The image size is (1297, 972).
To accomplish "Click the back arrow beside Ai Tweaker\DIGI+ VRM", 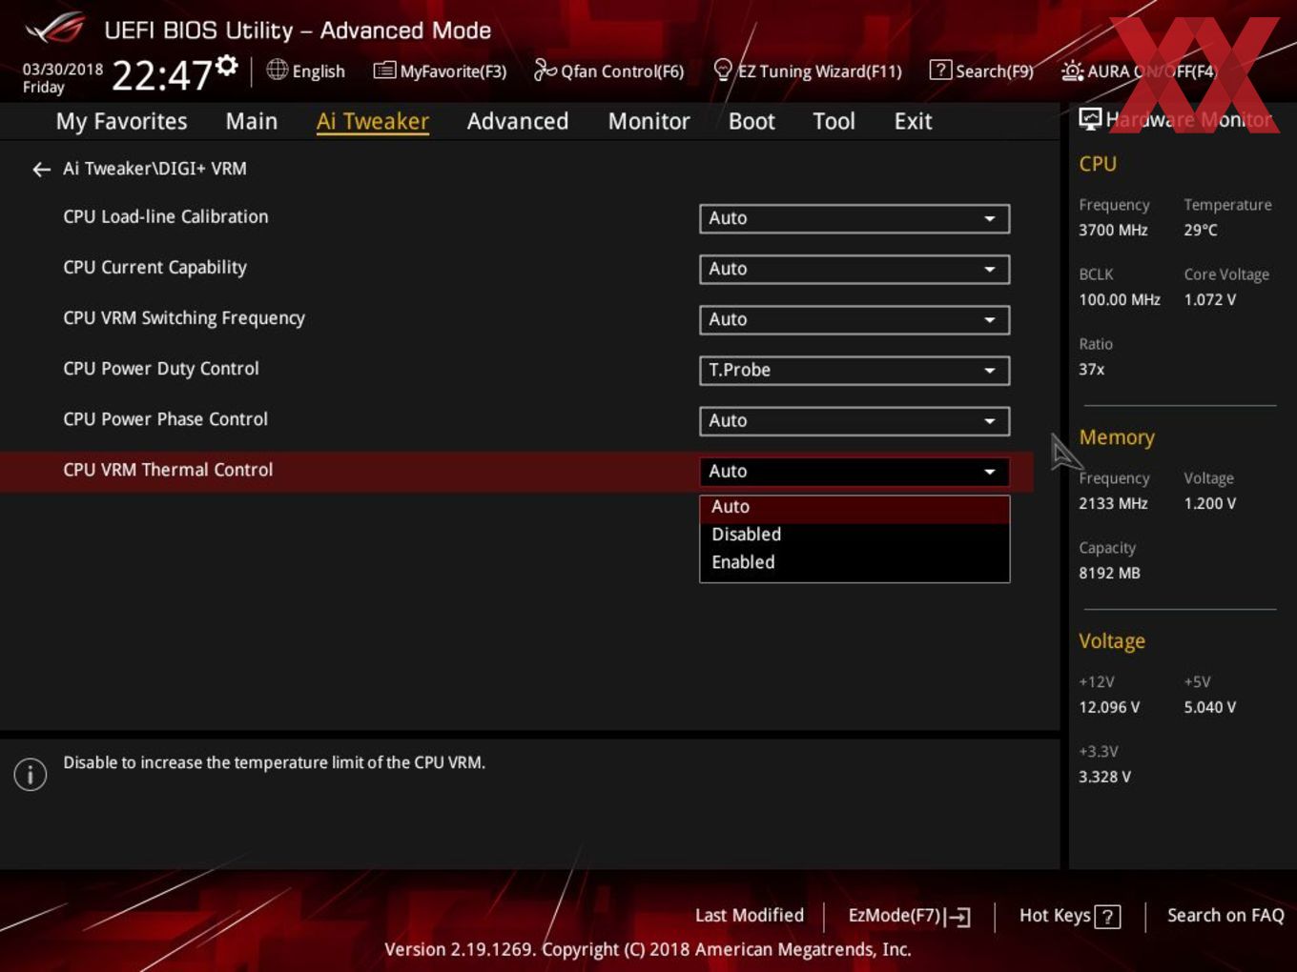I will click(41, 170).
